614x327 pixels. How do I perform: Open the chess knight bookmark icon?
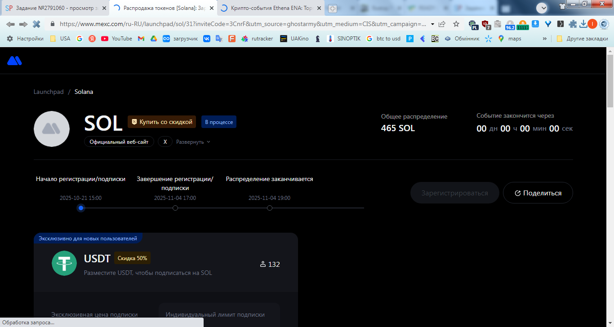click(318, 39)
